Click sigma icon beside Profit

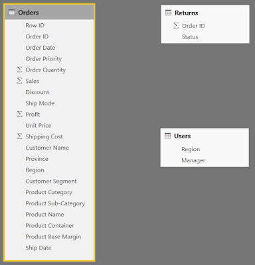19,114
